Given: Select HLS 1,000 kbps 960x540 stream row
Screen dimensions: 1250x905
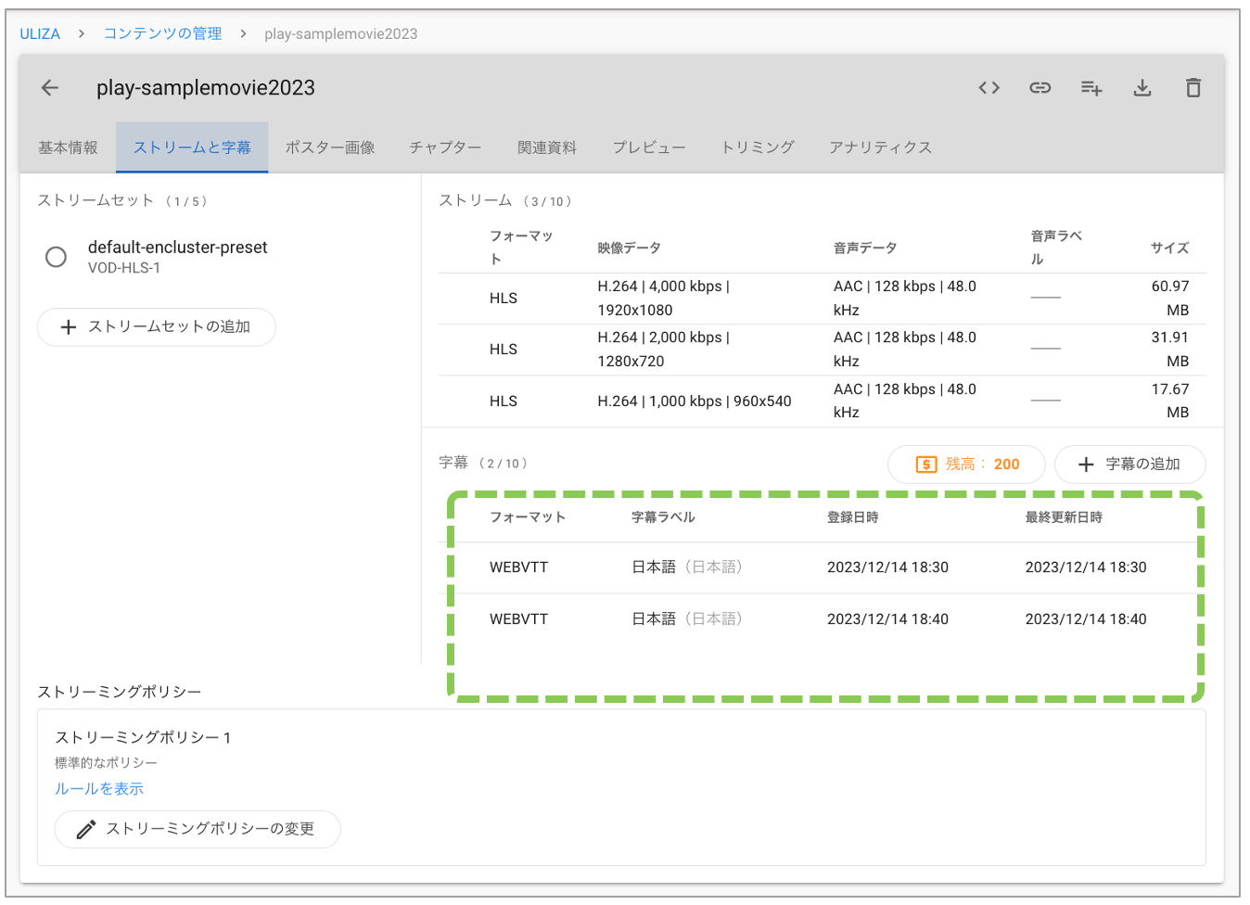Looking at the screenshot, I should pos(822,401).
